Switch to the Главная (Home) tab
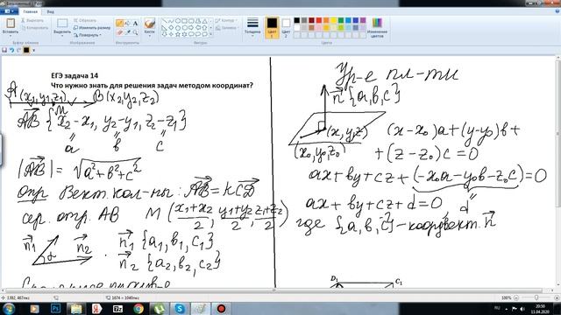This screenshot has height=315, width=561. tap(30, 11)
